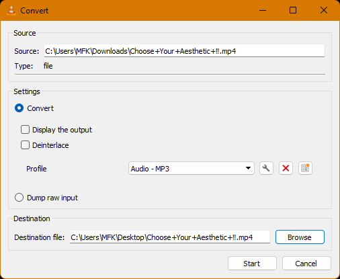Tick the Deinterlace checkbox

point(25,145)
